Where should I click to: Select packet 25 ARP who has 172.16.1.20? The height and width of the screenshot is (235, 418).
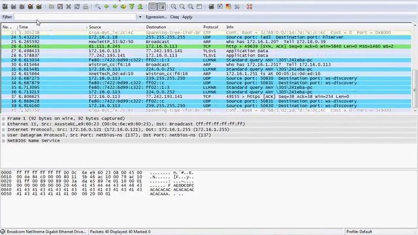(x=206, y=42)
